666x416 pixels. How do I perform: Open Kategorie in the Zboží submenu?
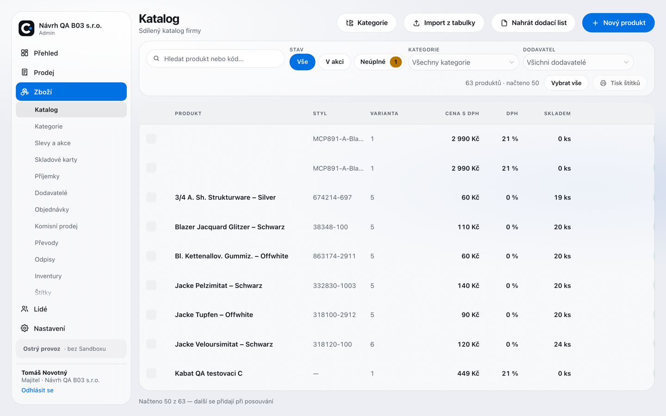71,126
